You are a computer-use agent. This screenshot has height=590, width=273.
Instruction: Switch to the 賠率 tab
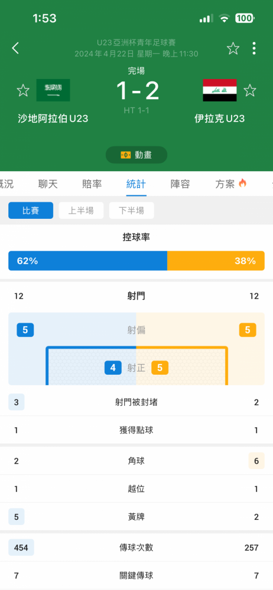click(x=92, y=184)
